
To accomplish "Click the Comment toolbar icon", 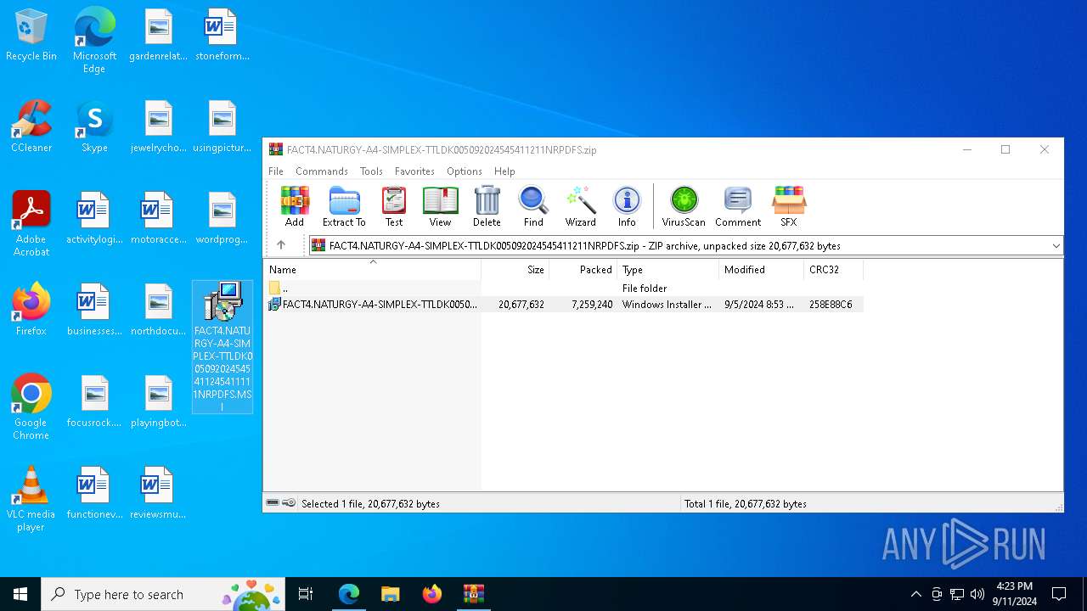I will click(x=738, y=206).
